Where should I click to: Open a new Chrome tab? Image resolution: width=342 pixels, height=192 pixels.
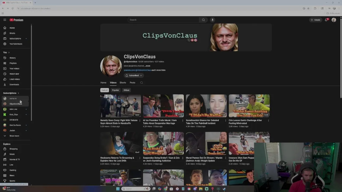pos(35,3)
